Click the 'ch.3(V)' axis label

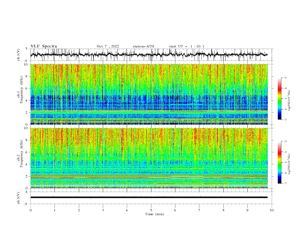[19, 198]
